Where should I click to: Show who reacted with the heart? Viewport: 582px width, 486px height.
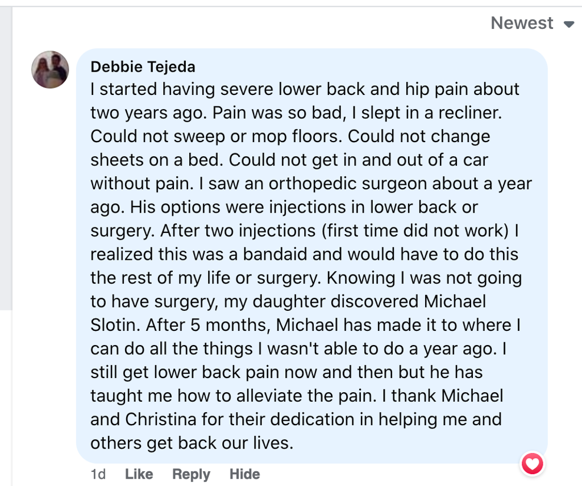pyautogui.click(x=533, y=463)
